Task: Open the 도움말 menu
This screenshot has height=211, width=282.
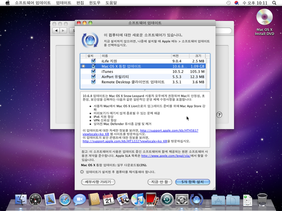Action: pyautogui.click(x=111, y=3)
